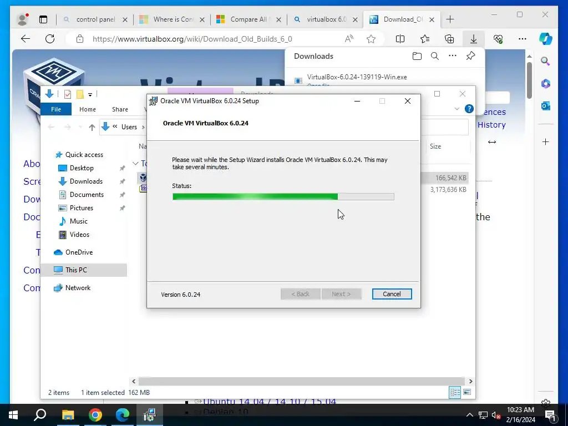Open the Share ribbon tab in Explorer
Viewport: 568px width, 426px height.
(120, 109)
